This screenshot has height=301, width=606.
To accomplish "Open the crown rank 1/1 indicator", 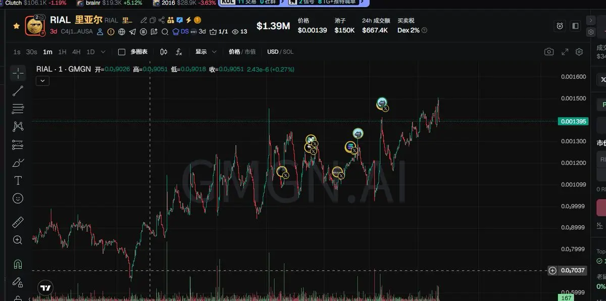I will click(x=219, y=31).
